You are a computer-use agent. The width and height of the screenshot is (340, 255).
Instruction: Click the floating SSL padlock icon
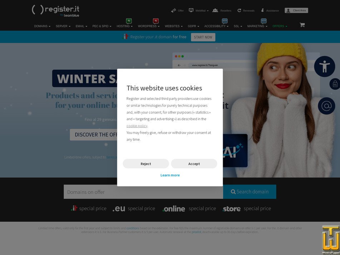(x=334, y=84)
